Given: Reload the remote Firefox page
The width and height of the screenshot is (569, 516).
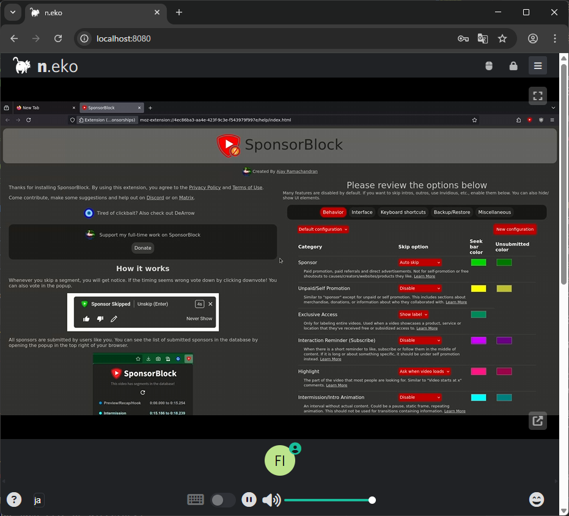Looking at the screenshot, I should coord(29,120).
